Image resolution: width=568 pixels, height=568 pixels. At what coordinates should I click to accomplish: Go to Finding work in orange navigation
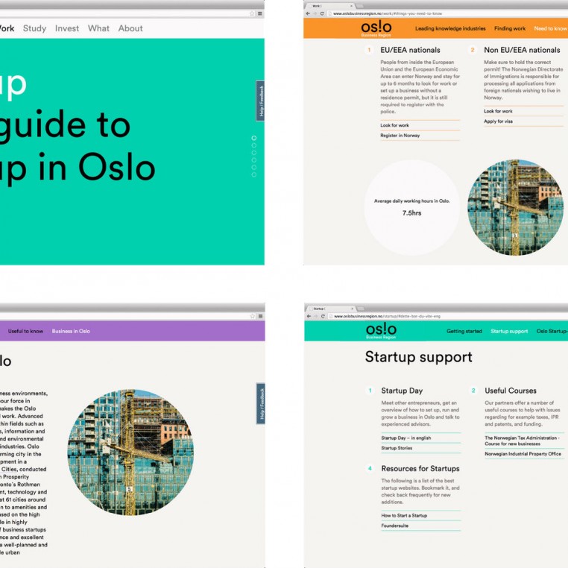point(510,28)
